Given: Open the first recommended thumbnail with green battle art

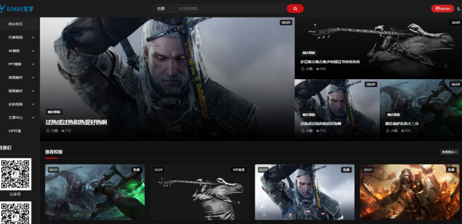Looking at the screenshot, I should 95,192.
